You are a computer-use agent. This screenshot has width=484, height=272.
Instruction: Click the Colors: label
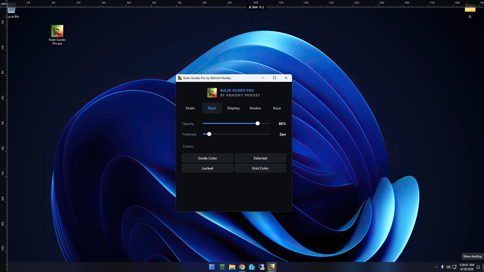point(188,146)
